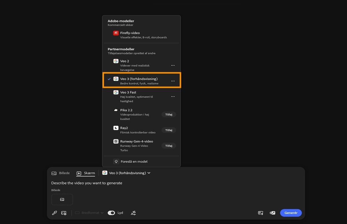Select Veo 3 (forhåndsvisning) in the list

coord(141,81)
